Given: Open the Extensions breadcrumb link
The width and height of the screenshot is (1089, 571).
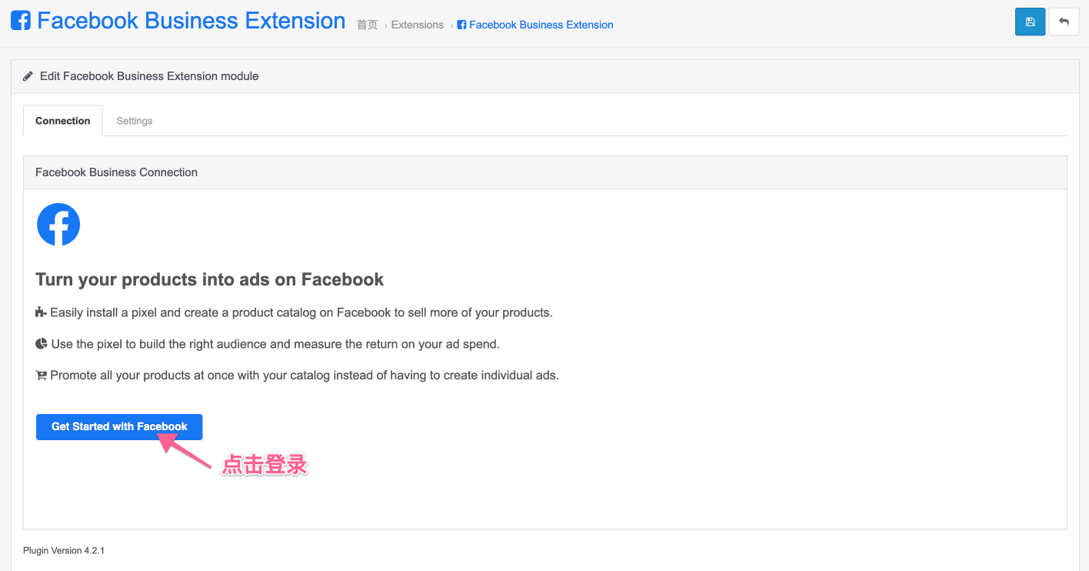Looking at the screenshot, I should click(x=418, y=25).
